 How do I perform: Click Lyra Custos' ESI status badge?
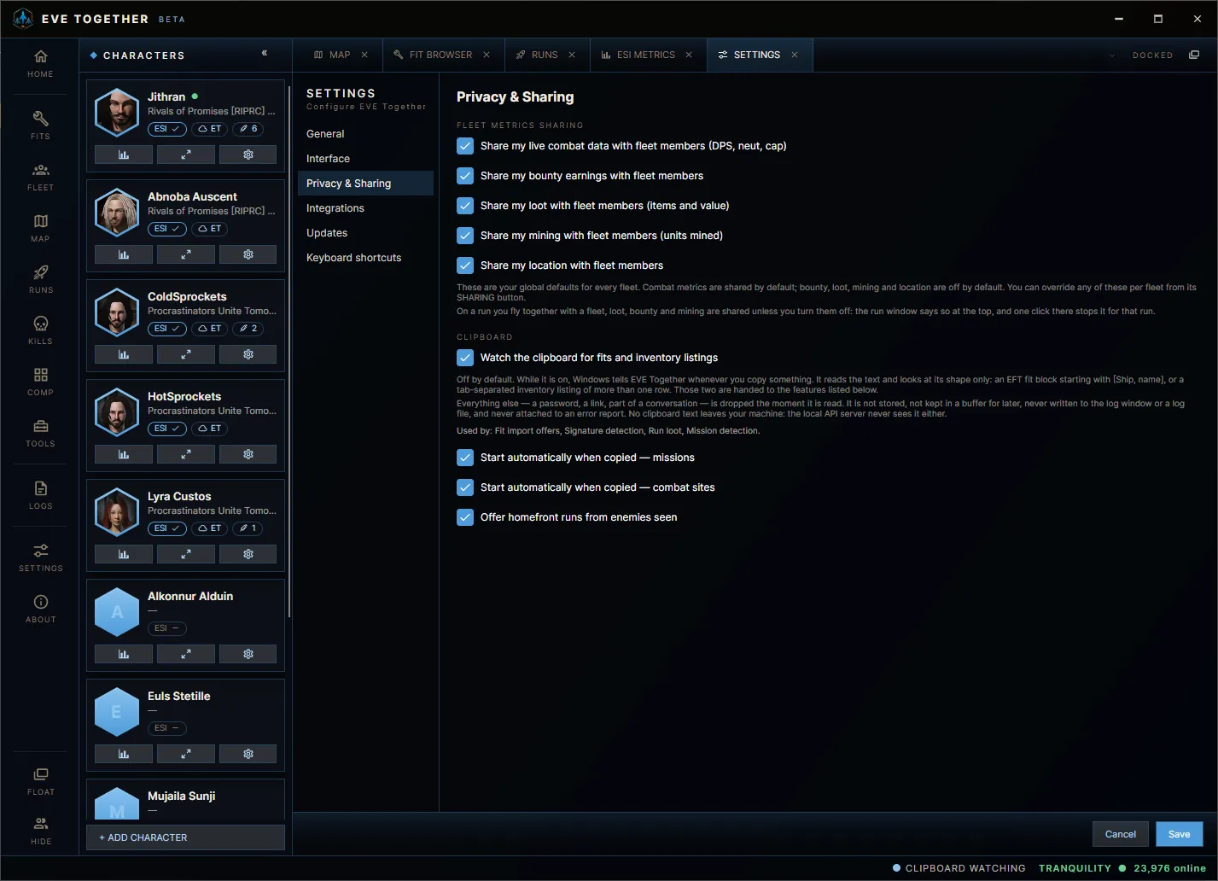[x=166, y=528]
